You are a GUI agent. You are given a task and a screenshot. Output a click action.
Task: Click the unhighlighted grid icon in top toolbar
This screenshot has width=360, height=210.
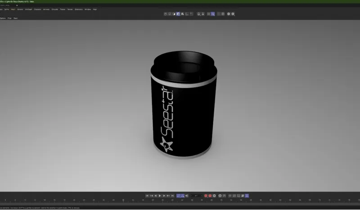tap(208, 14)
